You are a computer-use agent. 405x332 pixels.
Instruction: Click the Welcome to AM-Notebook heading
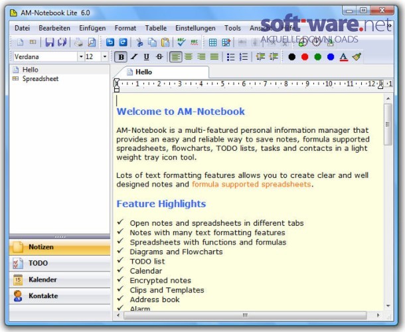(181, 112)
